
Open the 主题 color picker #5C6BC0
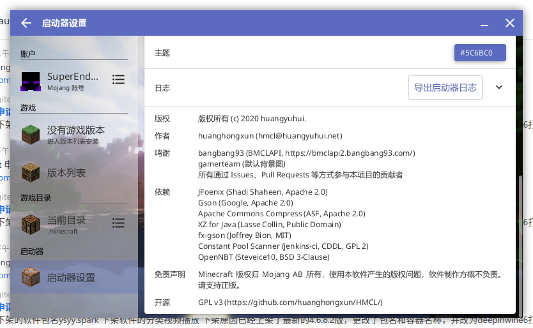pos(479,53)
